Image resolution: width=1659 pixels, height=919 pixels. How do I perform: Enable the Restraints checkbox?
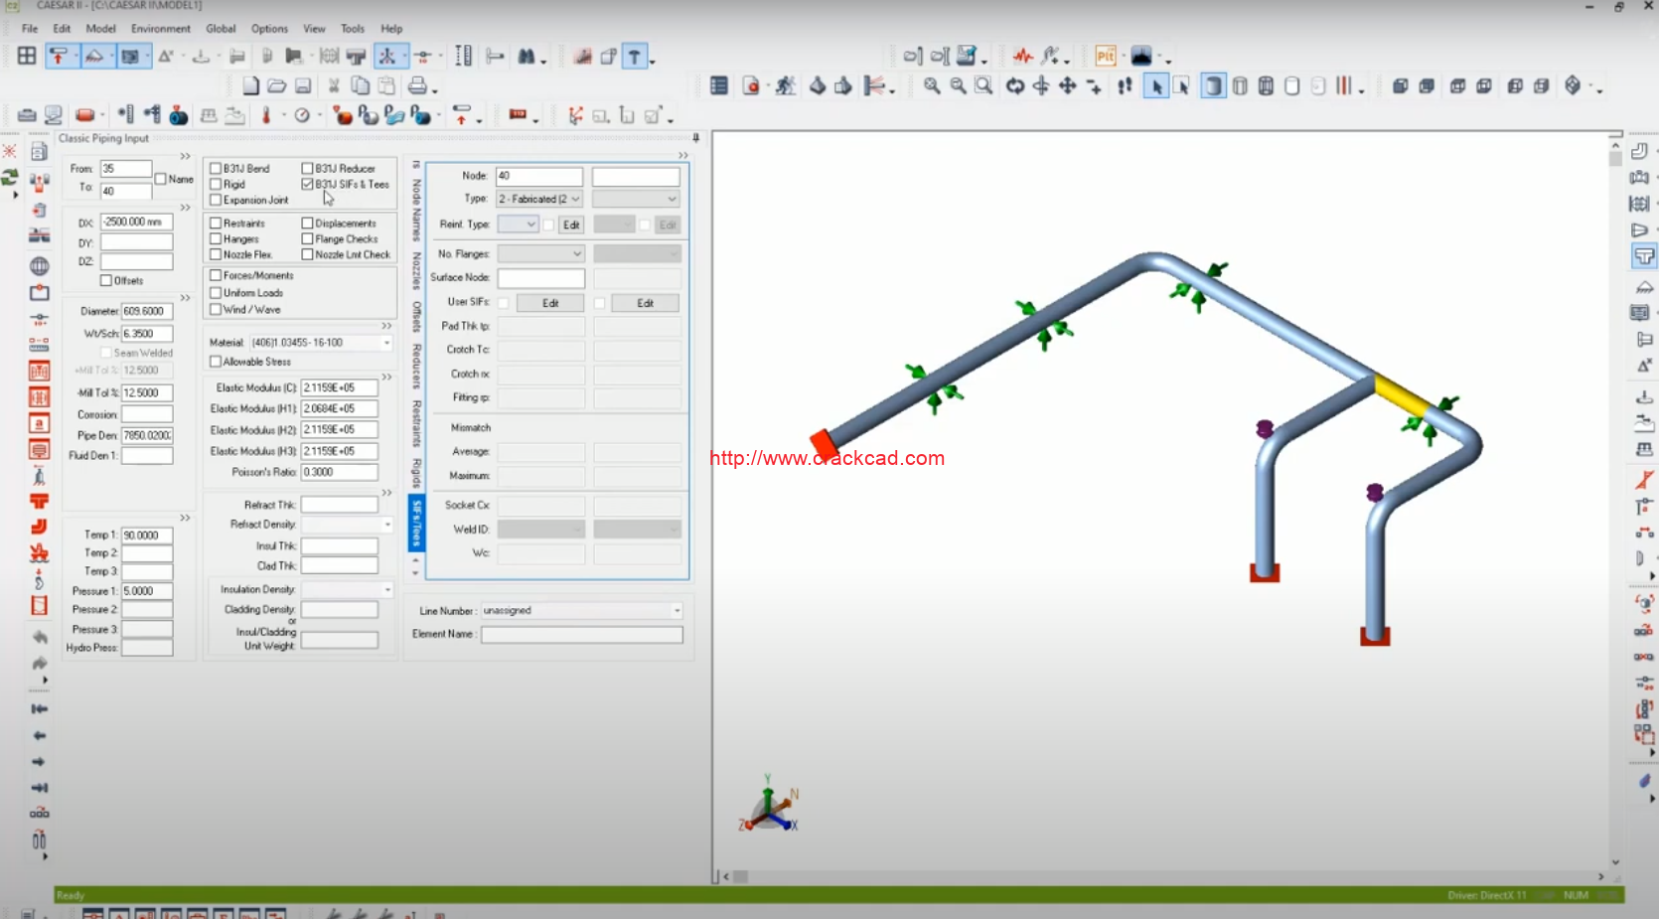(214, 223)
